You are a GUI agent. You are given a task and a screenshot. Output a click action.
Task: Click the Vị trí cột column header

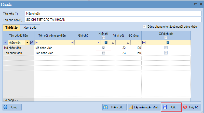[x=118, y=35]
